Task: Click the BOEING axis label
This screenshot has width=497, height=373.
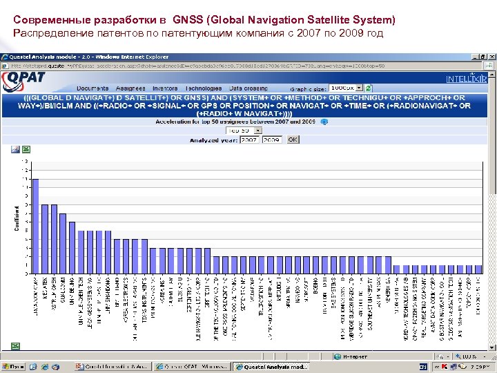Action: coord(315,285)
